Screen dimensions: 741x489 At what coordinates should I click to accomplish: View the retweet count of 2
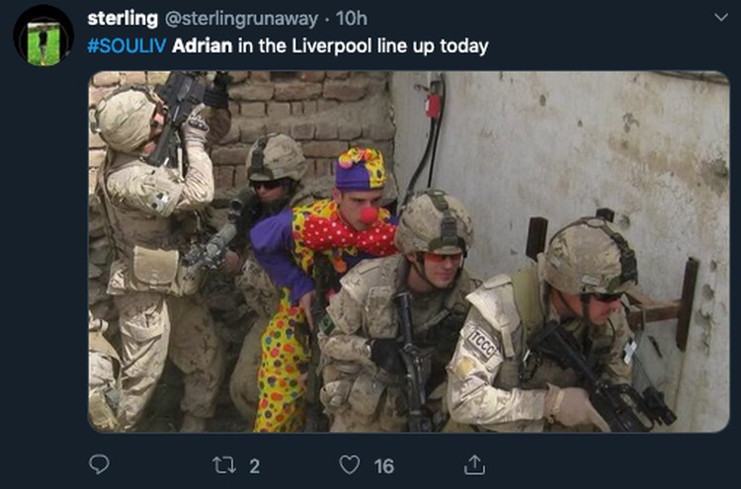254,466
